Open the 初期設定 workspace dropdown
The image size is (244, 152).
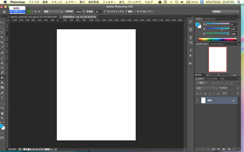pyautogui.click(x=225, y=12)
